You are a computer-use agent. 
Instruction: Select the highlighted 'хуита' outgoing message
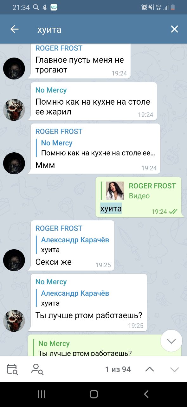pos(111,209)
